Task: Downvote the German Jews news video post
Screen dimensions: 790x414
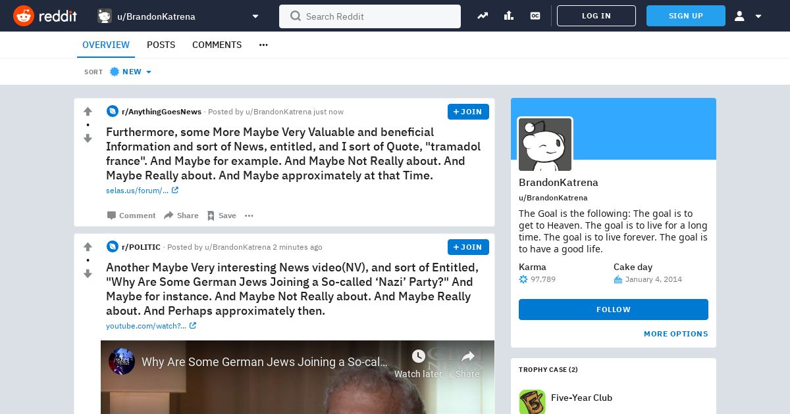Action: pos(88,273)
